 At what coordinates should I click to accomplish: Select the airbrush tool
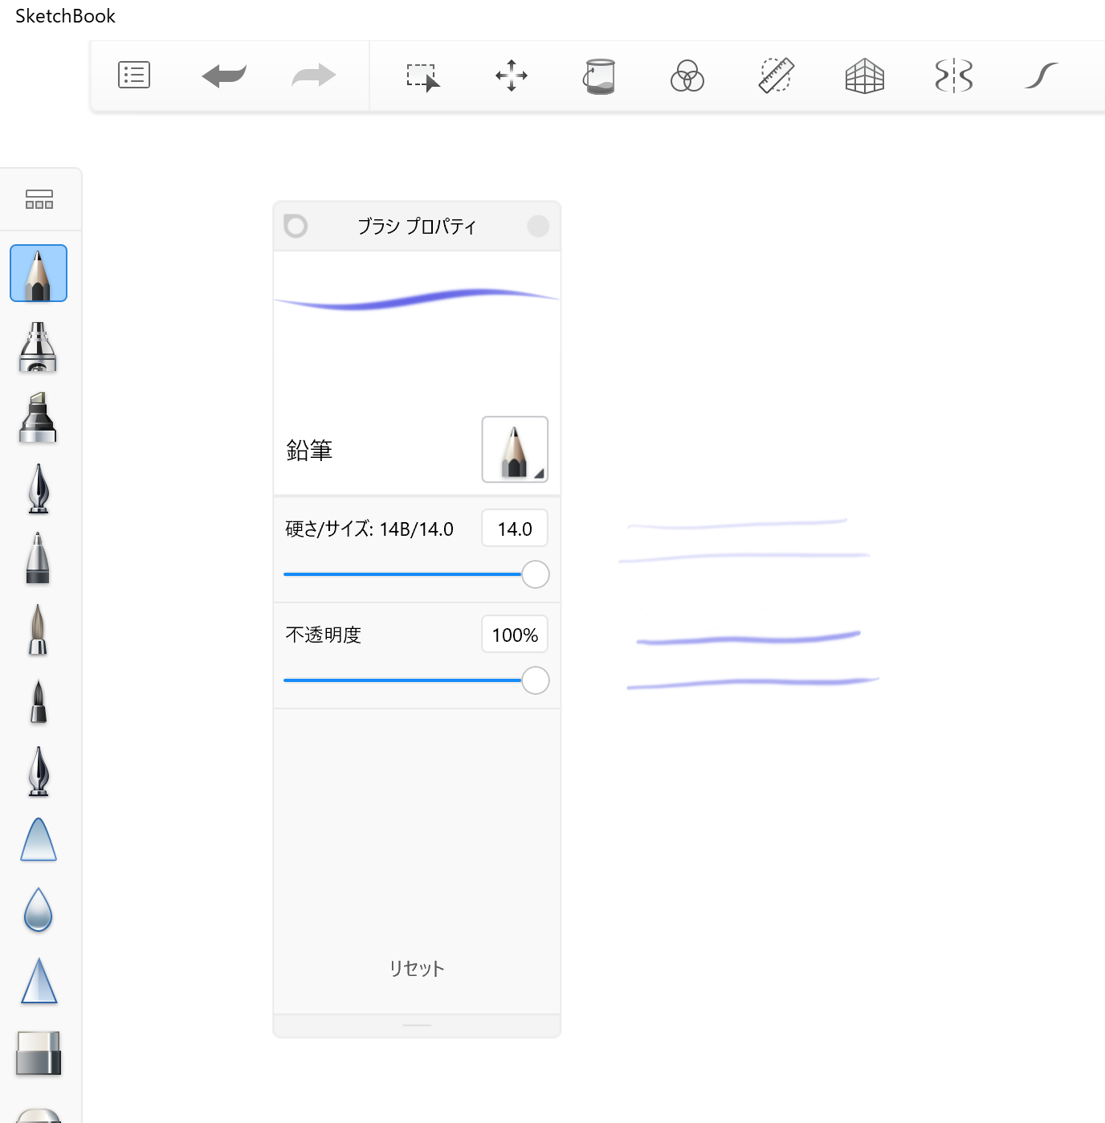[38, 346]
